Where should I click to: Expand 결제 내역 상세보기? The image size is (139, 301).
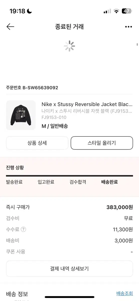69,269
